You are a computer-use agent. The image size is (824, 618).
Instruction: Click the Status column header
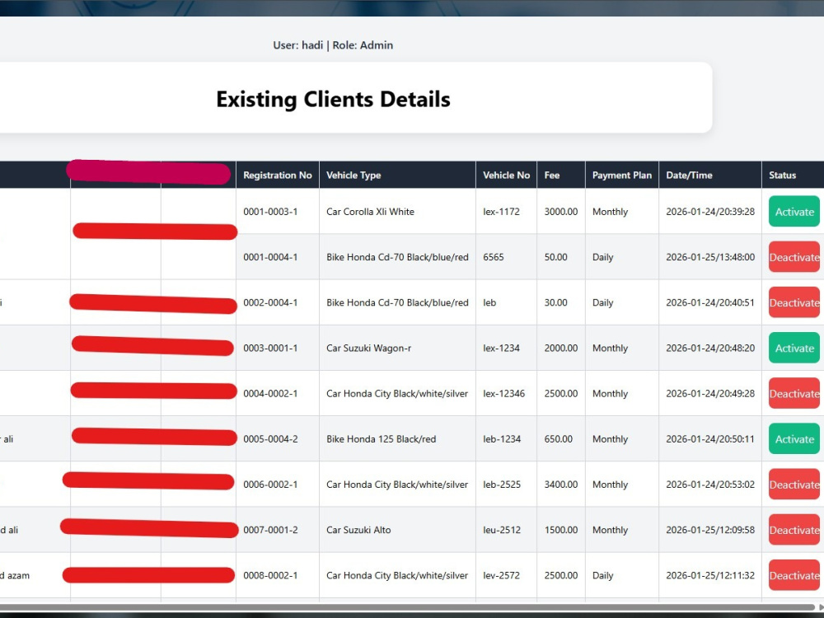coord(793,175)
